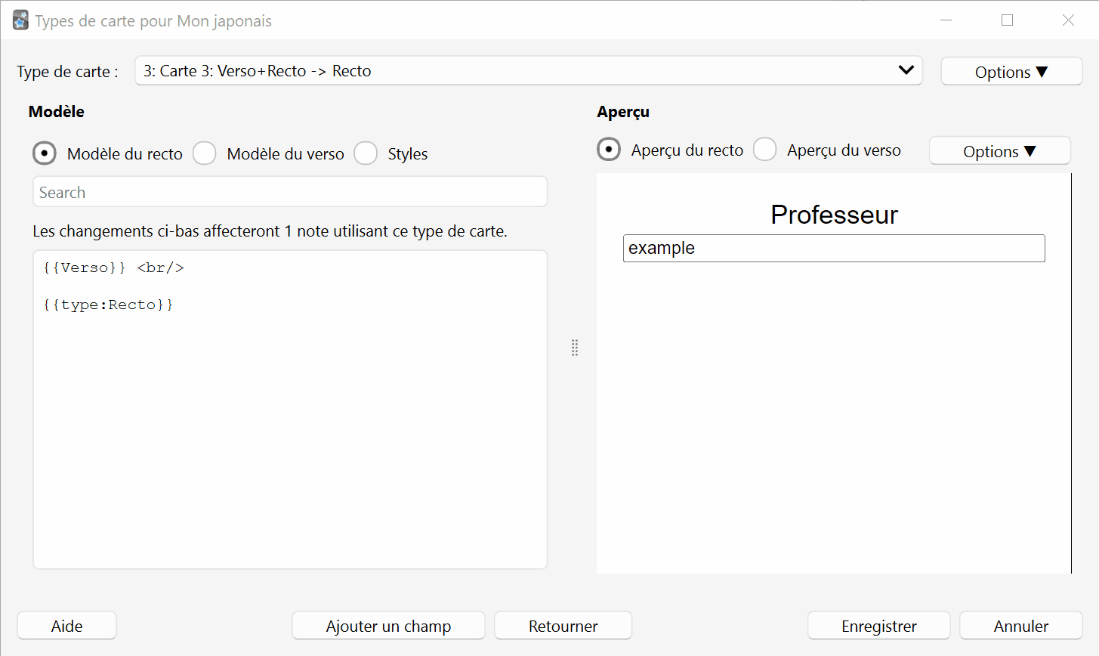Open the Type de carte dropdown

529,71
